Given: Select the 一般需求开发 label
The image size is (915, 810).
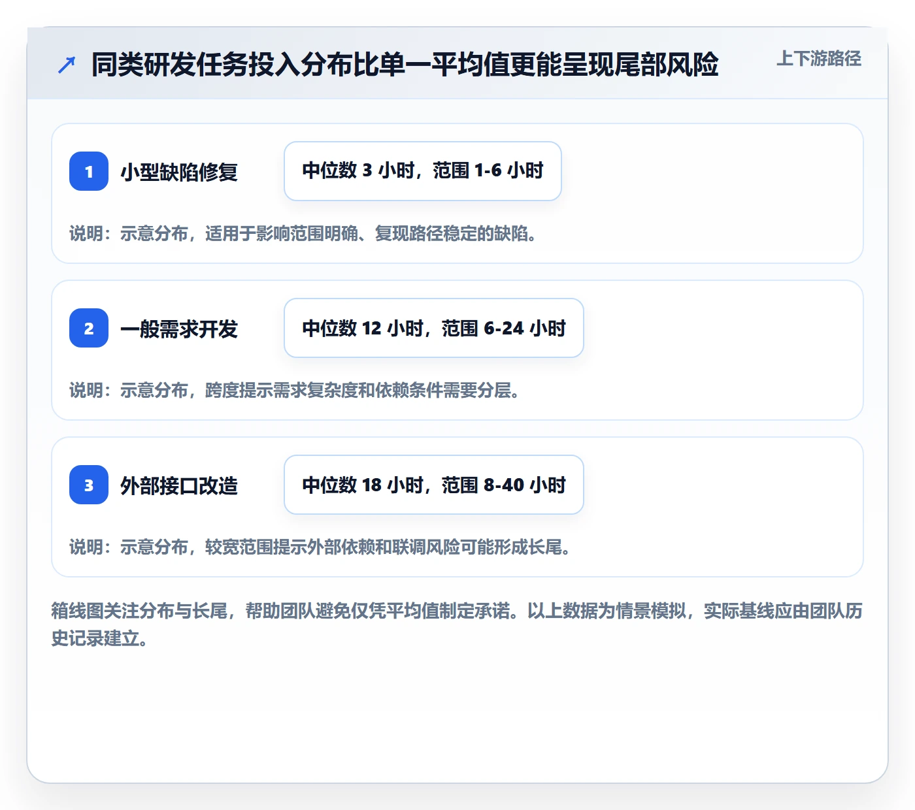Looking at the screenshot, I should coord(179,329).
